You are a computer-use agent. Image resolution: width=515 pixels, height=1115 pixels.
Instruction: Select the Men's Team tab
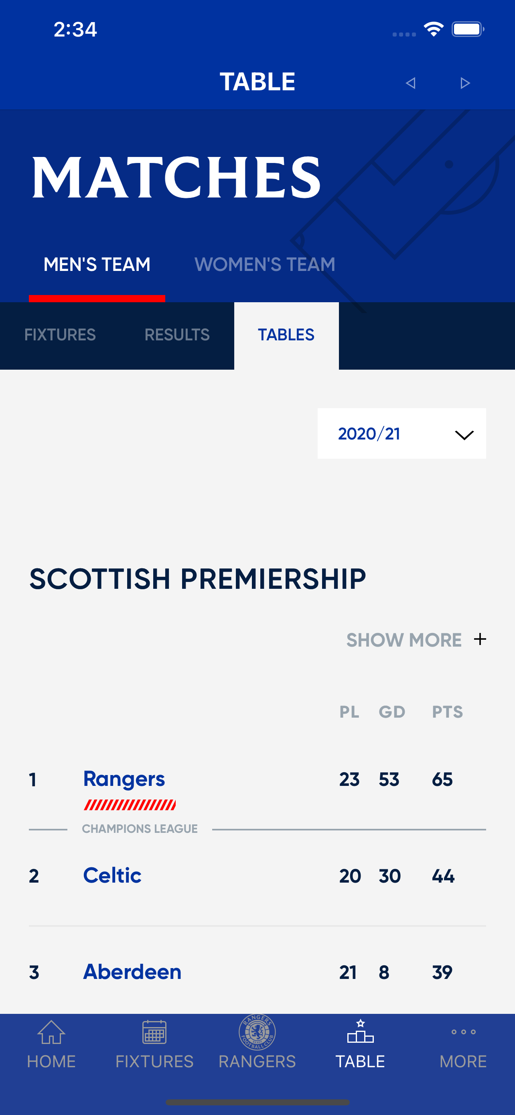click(97, 264)
